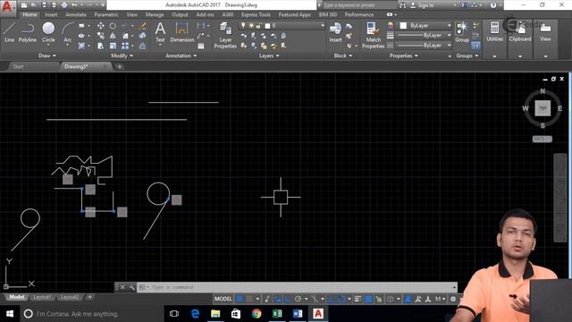Toggle layer lock icon in layer dropdown
This screenshot has width=572, height=322.
click(258, 25)
